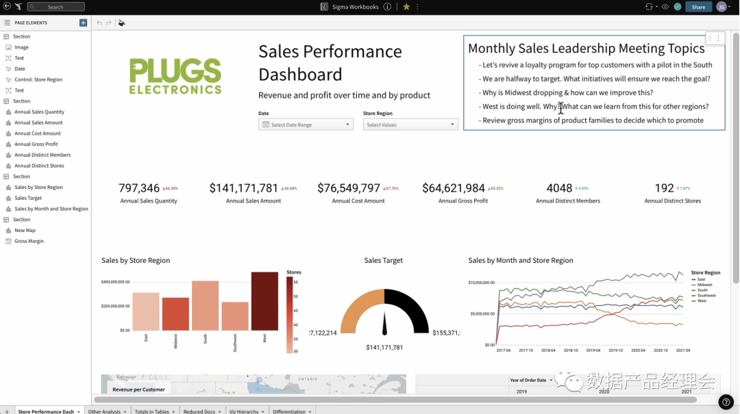Screen dimensions: 740x414
Task: Open the Select Date Range dropdown
Action: point(306,125)
